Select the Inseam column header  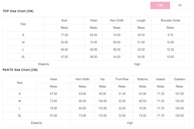[161, 79]
